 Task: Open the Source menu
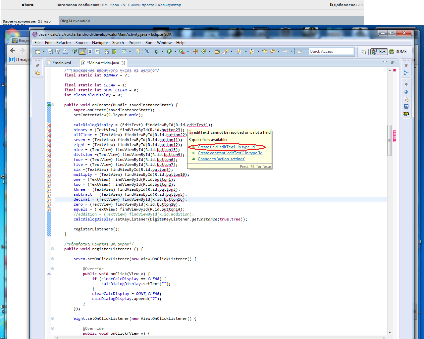81,43
